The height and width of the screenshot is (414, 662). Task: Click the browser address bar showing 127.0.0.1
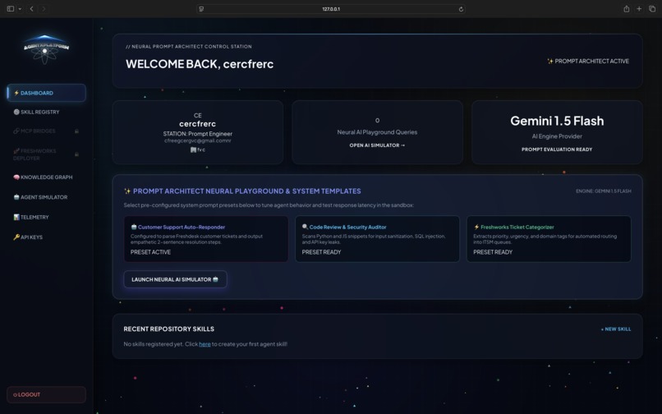[x=331, y=9]
